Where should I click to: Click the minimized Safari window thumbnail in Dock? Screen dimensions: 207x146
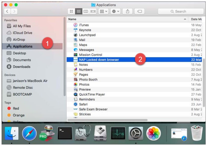click(179, 134)
